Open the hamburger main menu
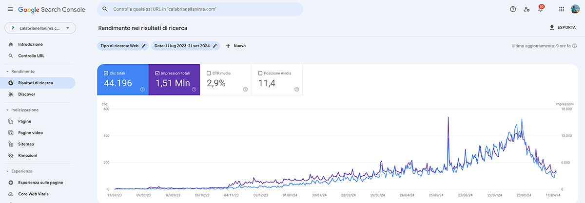This screenshot has height=203, width=585. [10, 9]
